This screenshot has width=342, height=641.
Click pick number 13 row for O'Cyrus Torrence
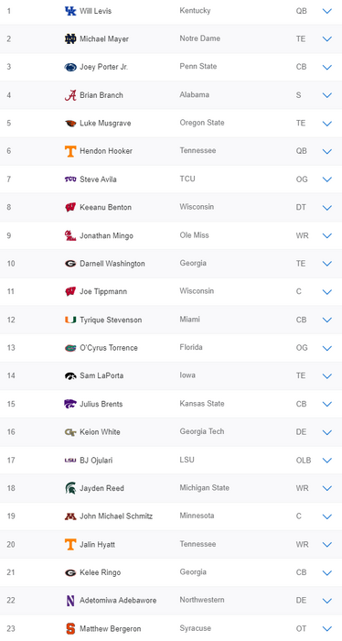(x=171, y=348)
